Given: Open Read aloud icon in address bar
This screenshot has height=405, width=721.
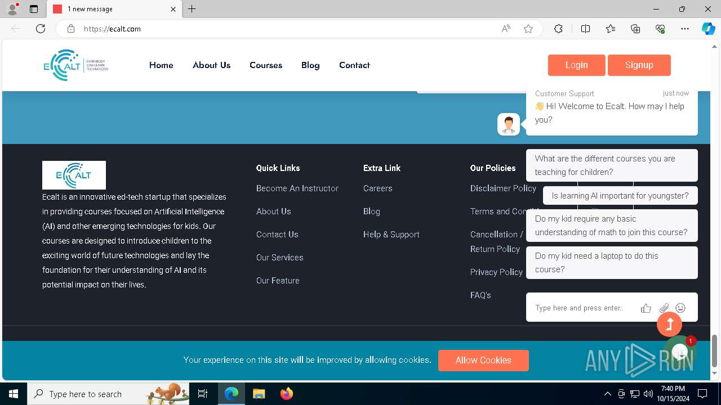Looking at the screenshot, I should (506, 29).
